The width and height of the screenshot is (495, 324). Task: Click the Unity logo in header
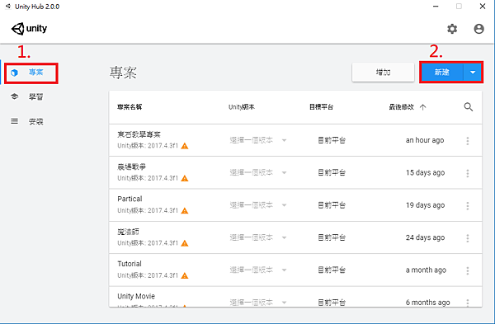(x=29, y=29)
